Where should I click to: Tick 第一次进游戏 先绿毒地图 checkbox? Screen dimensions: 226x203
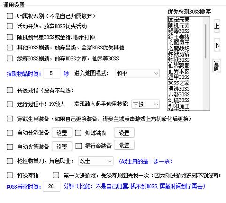[x=56, y=175]
